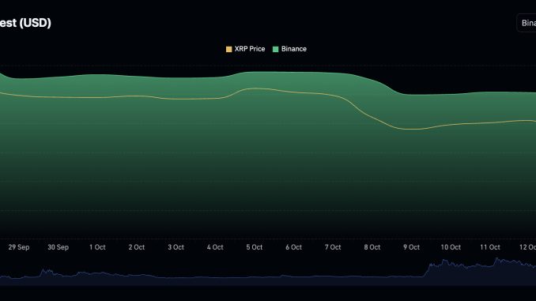This screenshot has width=536, height=301.
Task: Click the 9 Oct date label
Action: tap(411, 247)
